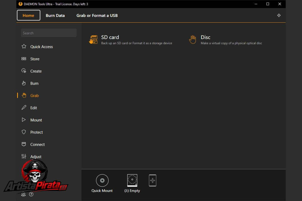Click "Back up an SD card or Format it" description
Viewport: 302px width, 201px height.
pyautogui.click(x=136, y=43)
